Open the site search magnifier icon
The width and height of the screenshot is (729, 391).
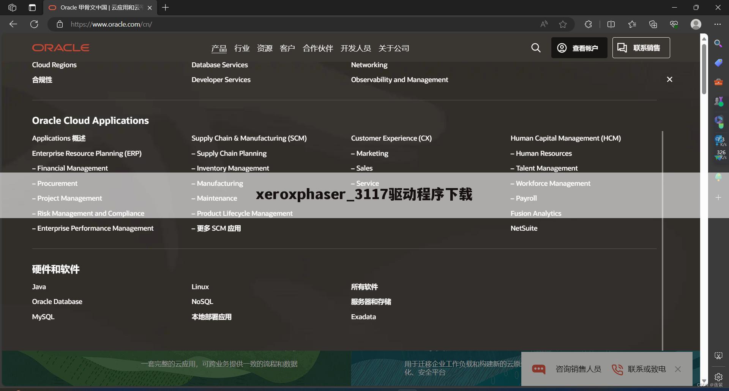[536, 48]
